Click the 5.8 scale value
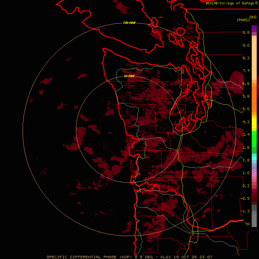 (x=246, y=96)
